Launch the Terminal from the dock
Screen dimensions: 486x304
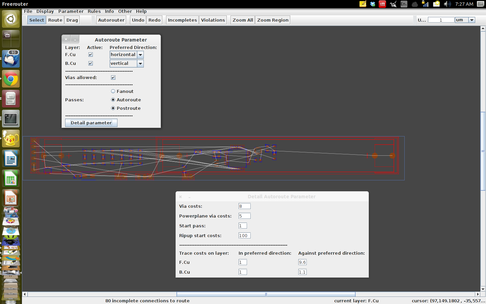(x=11, y=119)
